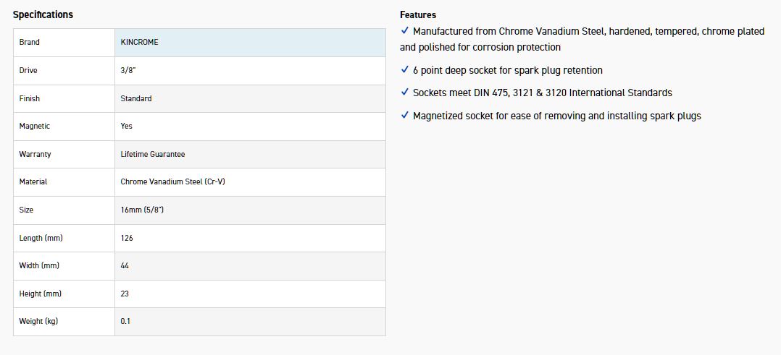The width and height of the screenshot is (781, 355).
Task: Click checkmark next to 6 point deep socket
Action: tap(404, 70)
